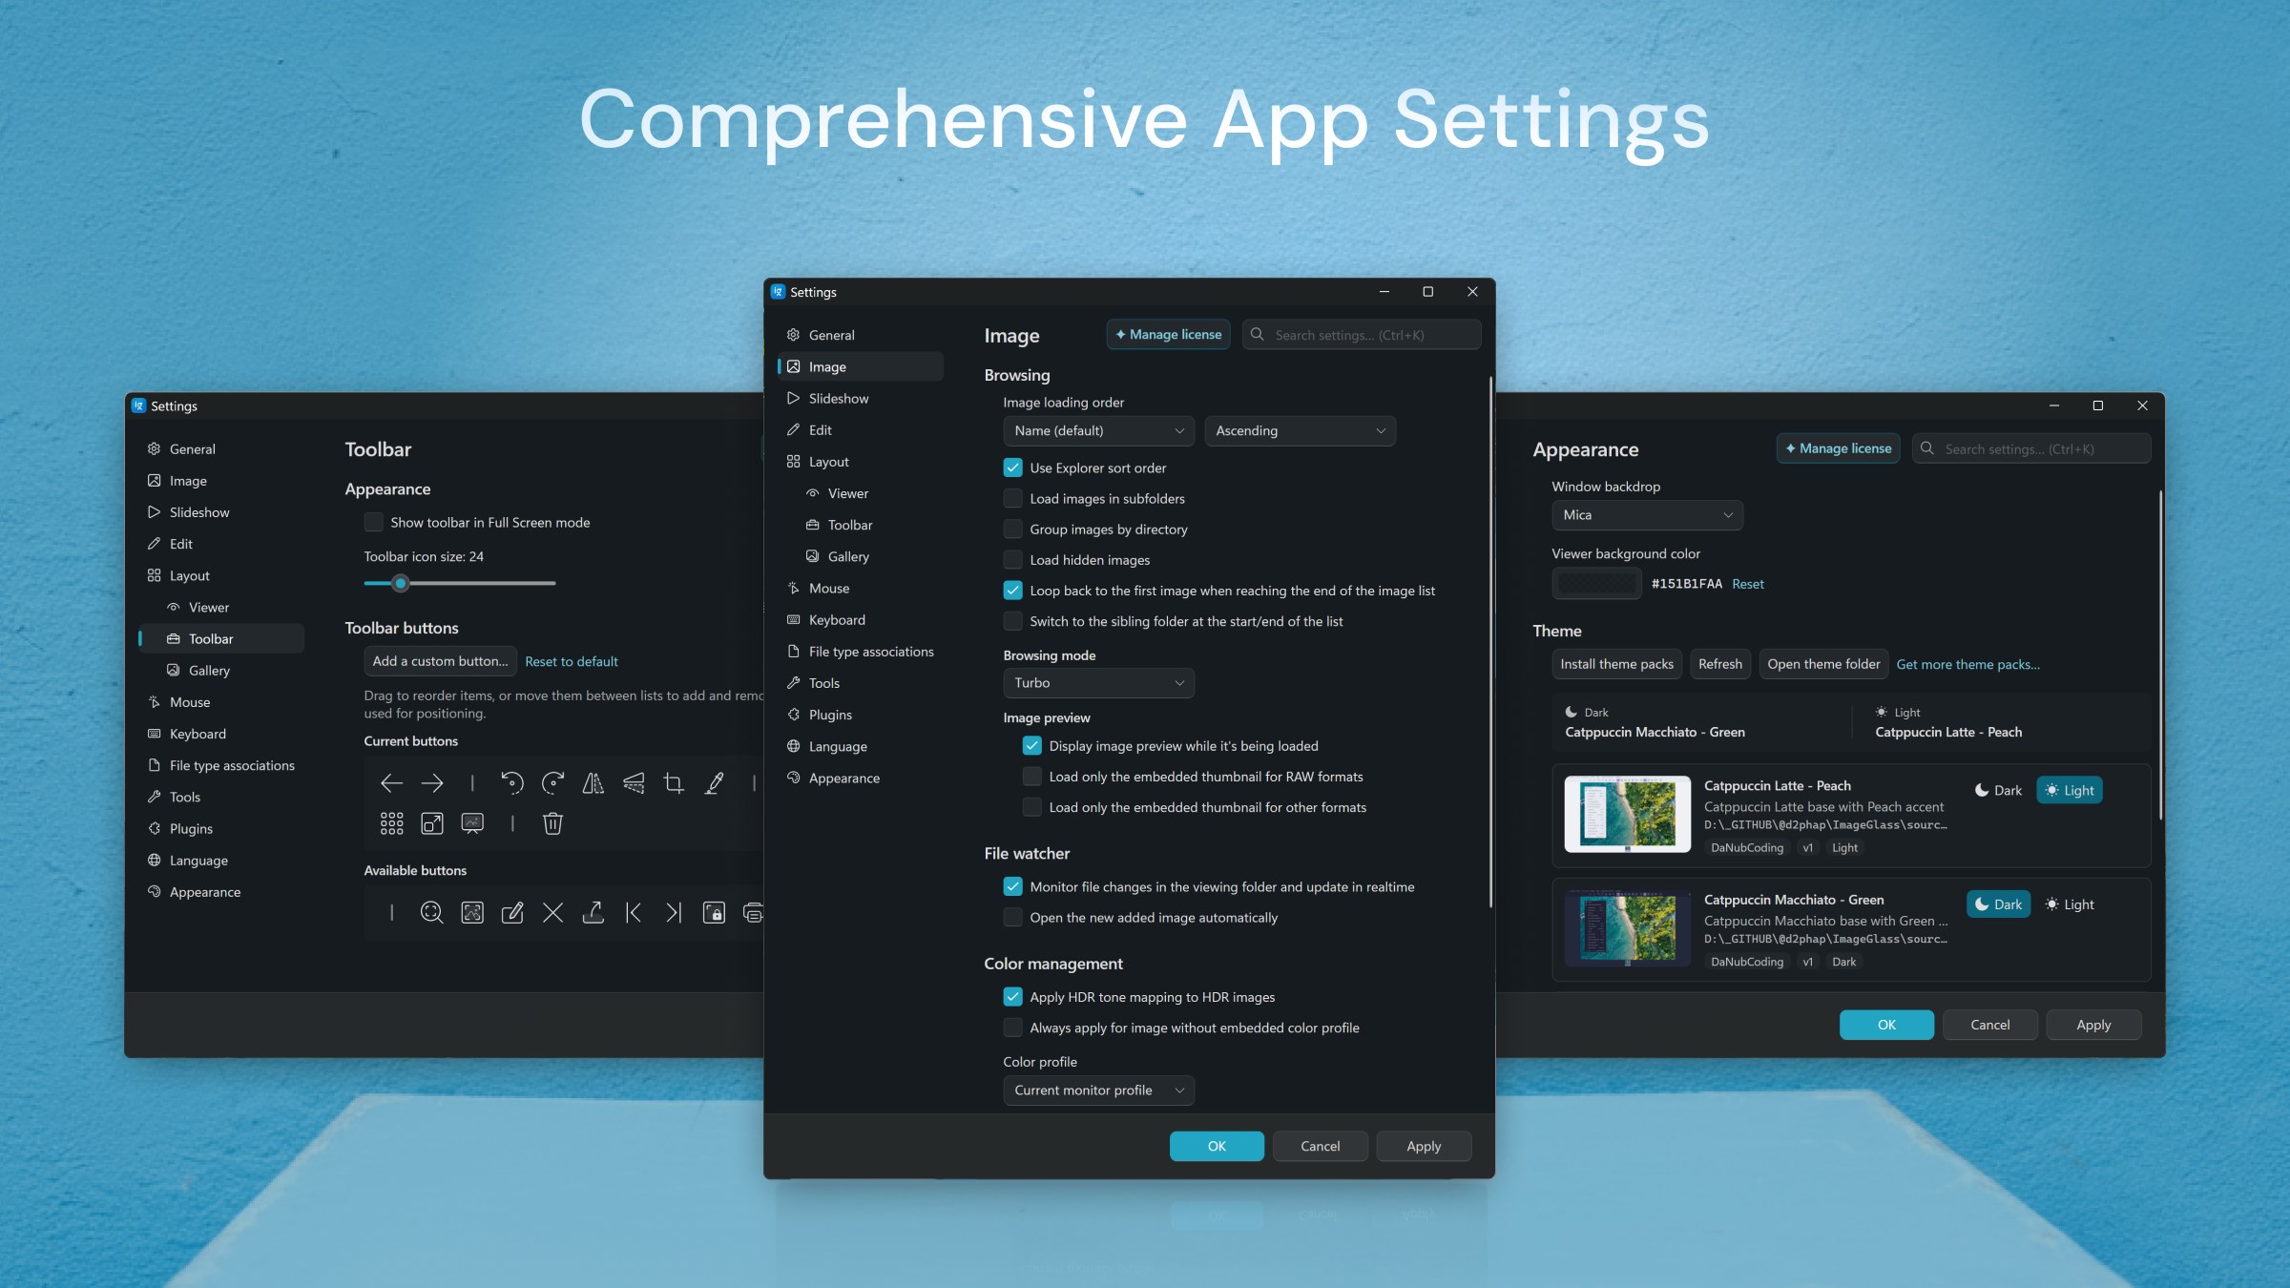Expand the Mica window backdrop dropdown

1647,514
